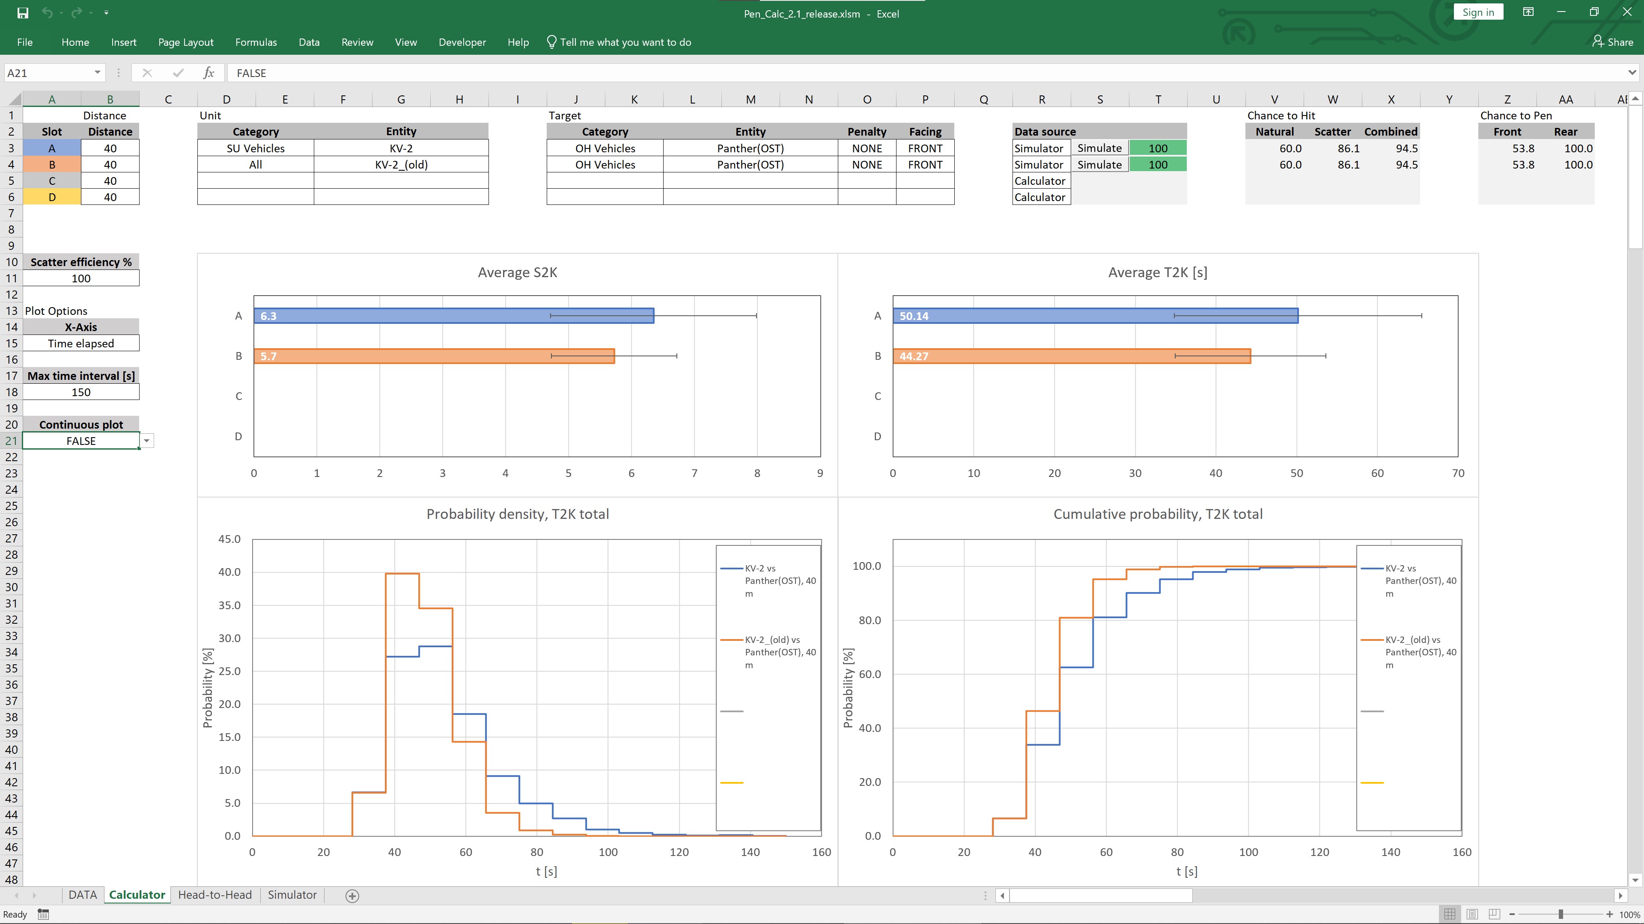
Task: Click the zoom slider handle
Action: (1561, 914)
